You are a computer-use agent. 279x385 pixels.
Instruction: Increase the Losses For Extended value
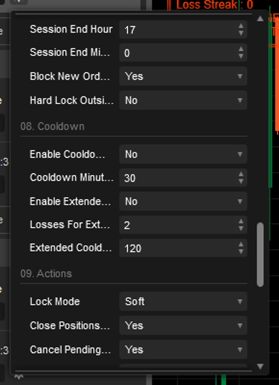241,222
